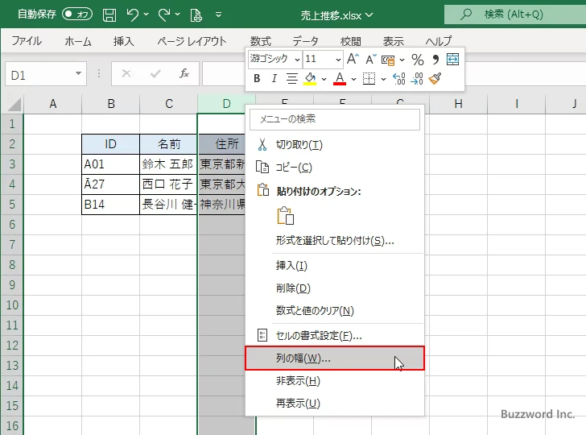
Task: Choose コピー(C) from context menu
Action: pos(335,168)
